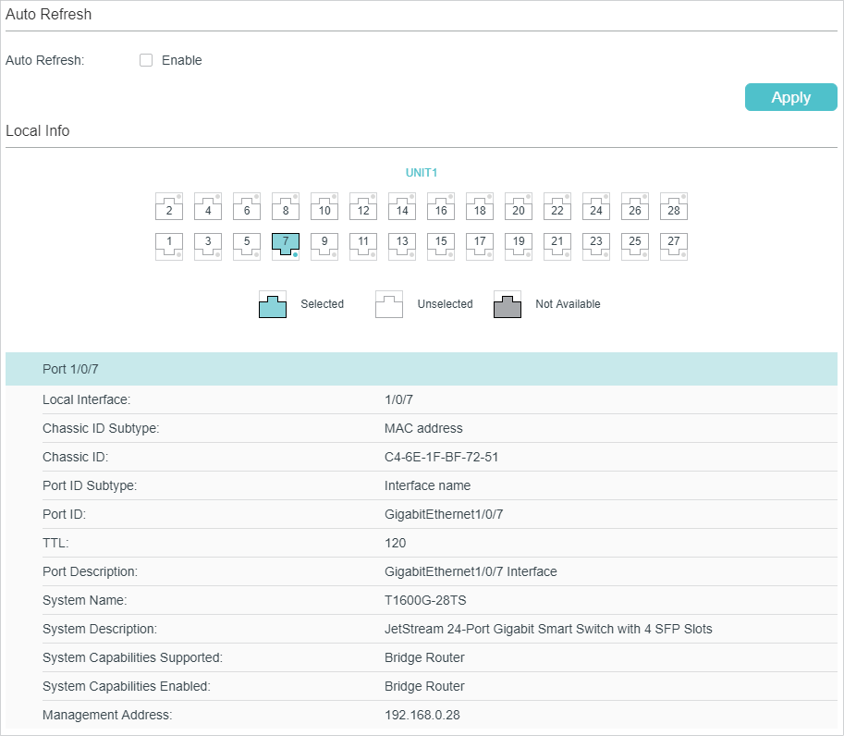Click the Chassic ID MAC address value
844x736 pixels.
tap(442, 457)
